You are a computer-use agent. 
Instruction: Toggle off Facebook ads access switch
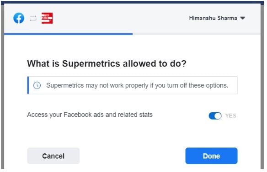pos(215,116)
